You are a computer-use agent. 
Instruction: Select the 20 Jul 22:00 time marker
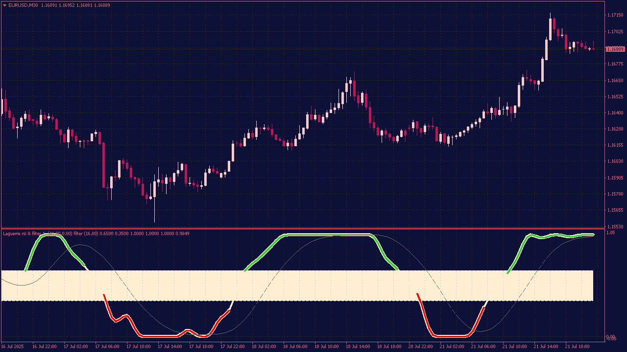421,346
